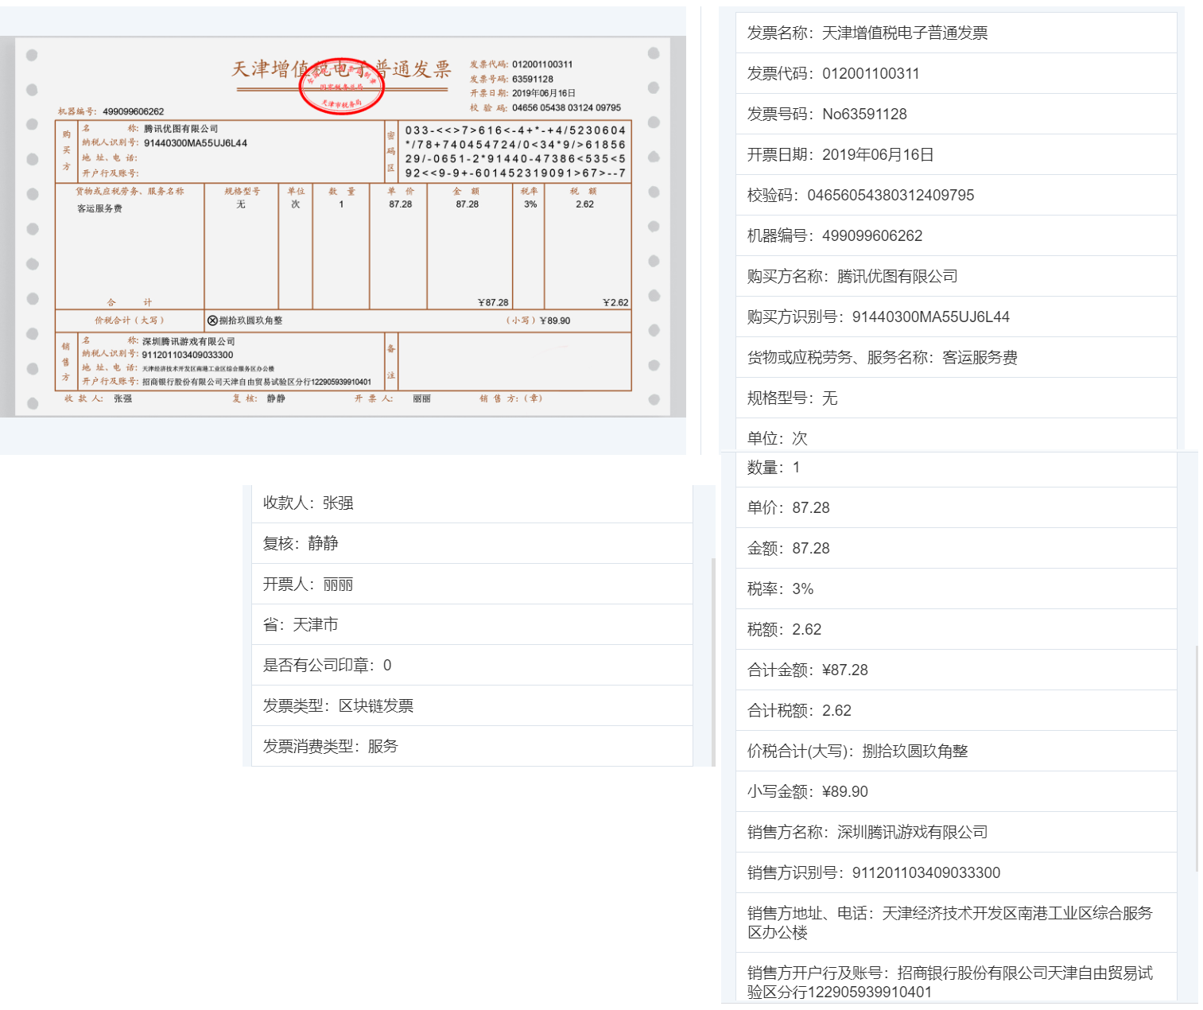Image resolution: width=1203 pixels, height=1010 pixels.
Task: Select the row 小写金额：¥89.90
Action: [x=956, y=791]
